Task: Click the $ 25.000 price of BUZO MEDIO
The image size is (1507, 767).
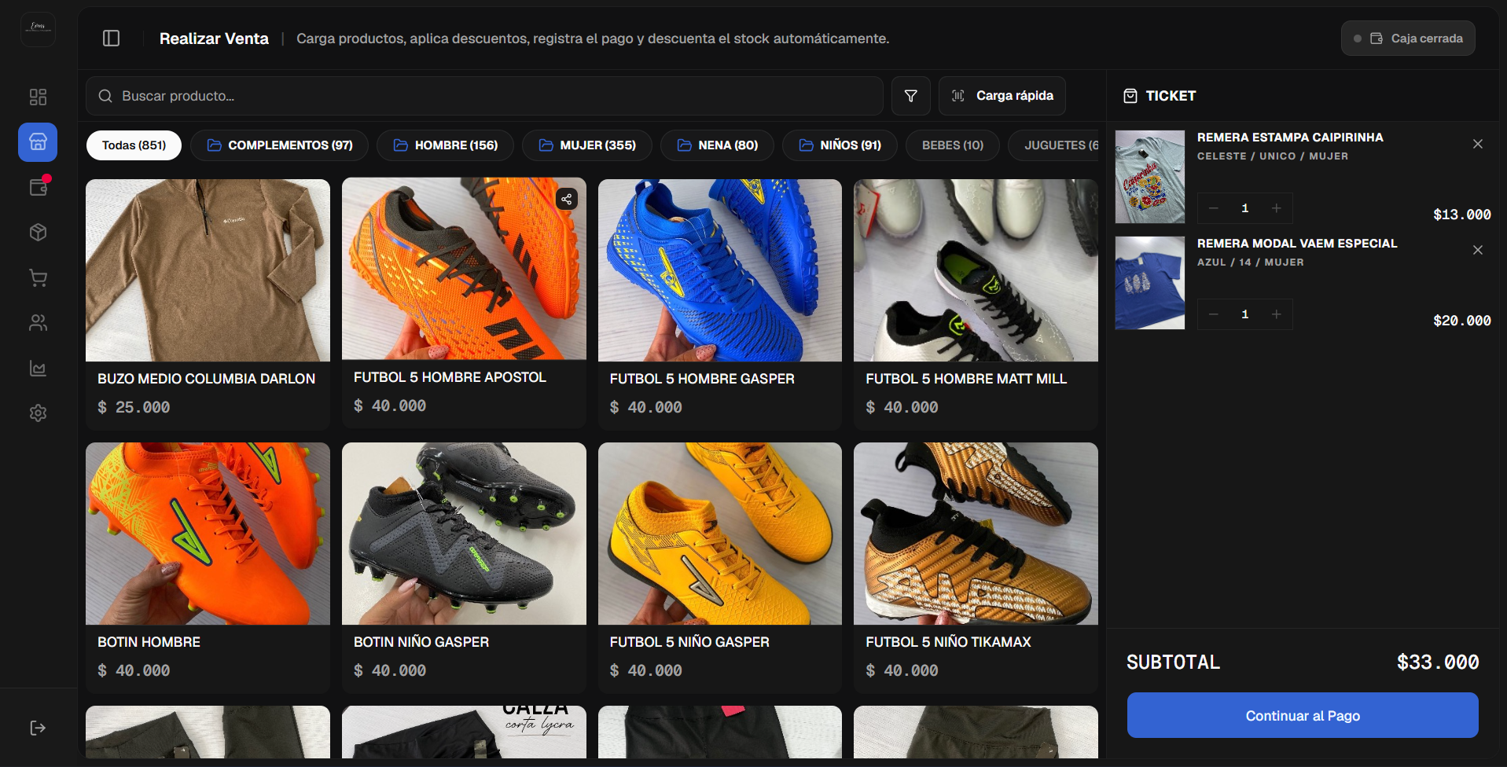Action: tap(134, 407)
